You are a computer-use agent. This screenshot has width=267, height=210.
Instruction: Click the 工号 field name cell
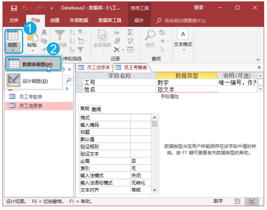tap(119, 82)
